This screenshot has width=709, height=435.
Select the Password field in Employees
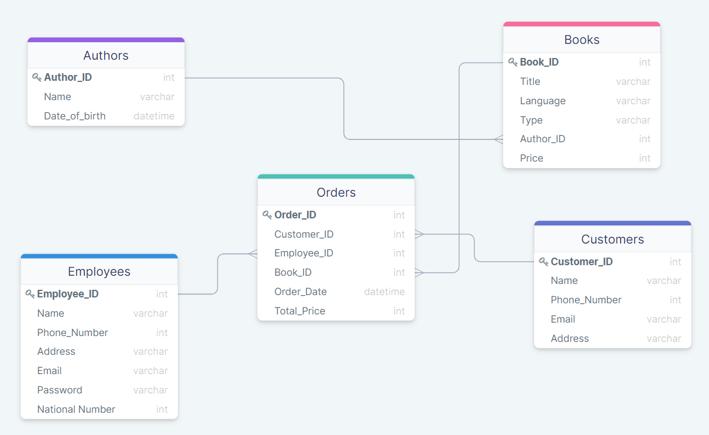coord(99,390)
